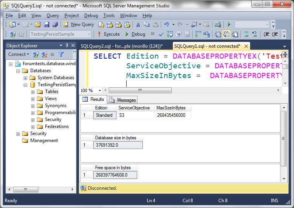Click the Query Options icon
The image size is (294, 208).
pos(179,34)
